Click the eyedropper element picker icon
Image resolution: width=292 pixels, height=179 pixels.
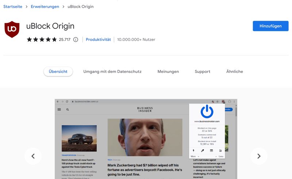pos(203,151)
